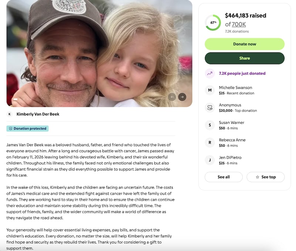Click the next photo arrow
The height and width of the screenshot is (251, 296).
(x=182, y=97)
